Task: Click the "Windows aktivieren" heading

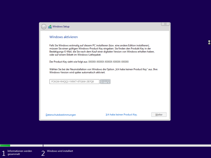Action: coord(63,37)
